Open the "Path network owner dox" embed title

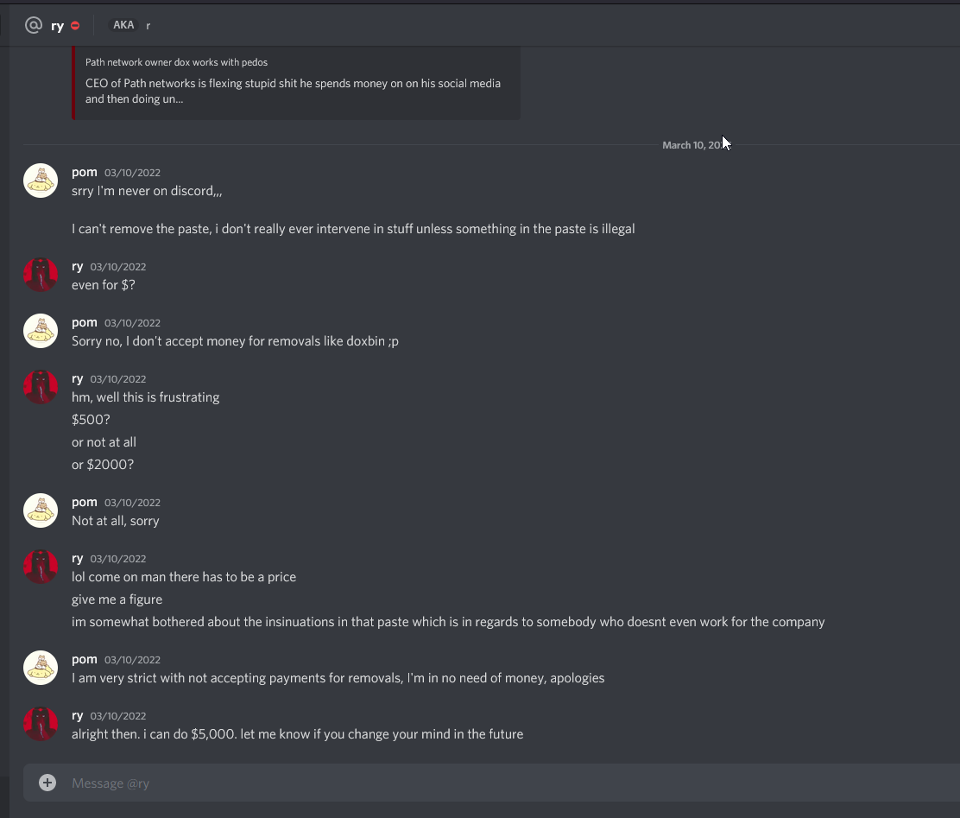(176, 62)
